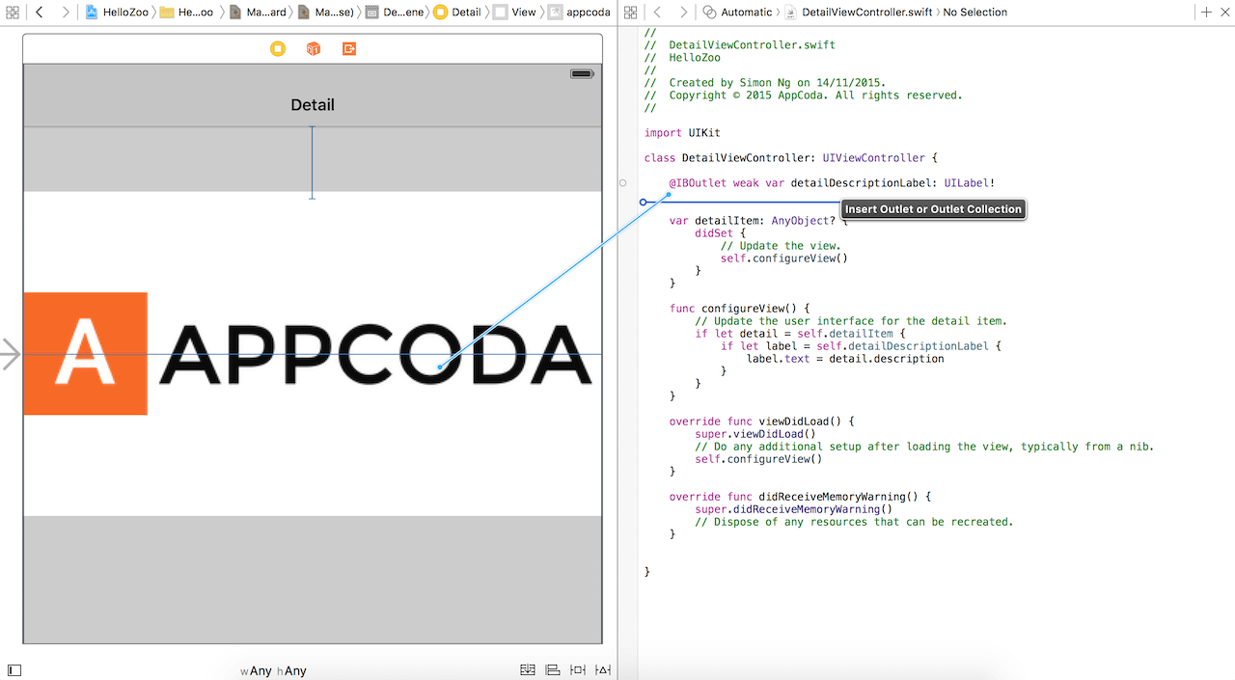Select yellow View Controller icon in scene dock
The image size is (1235, 680).
278,48
